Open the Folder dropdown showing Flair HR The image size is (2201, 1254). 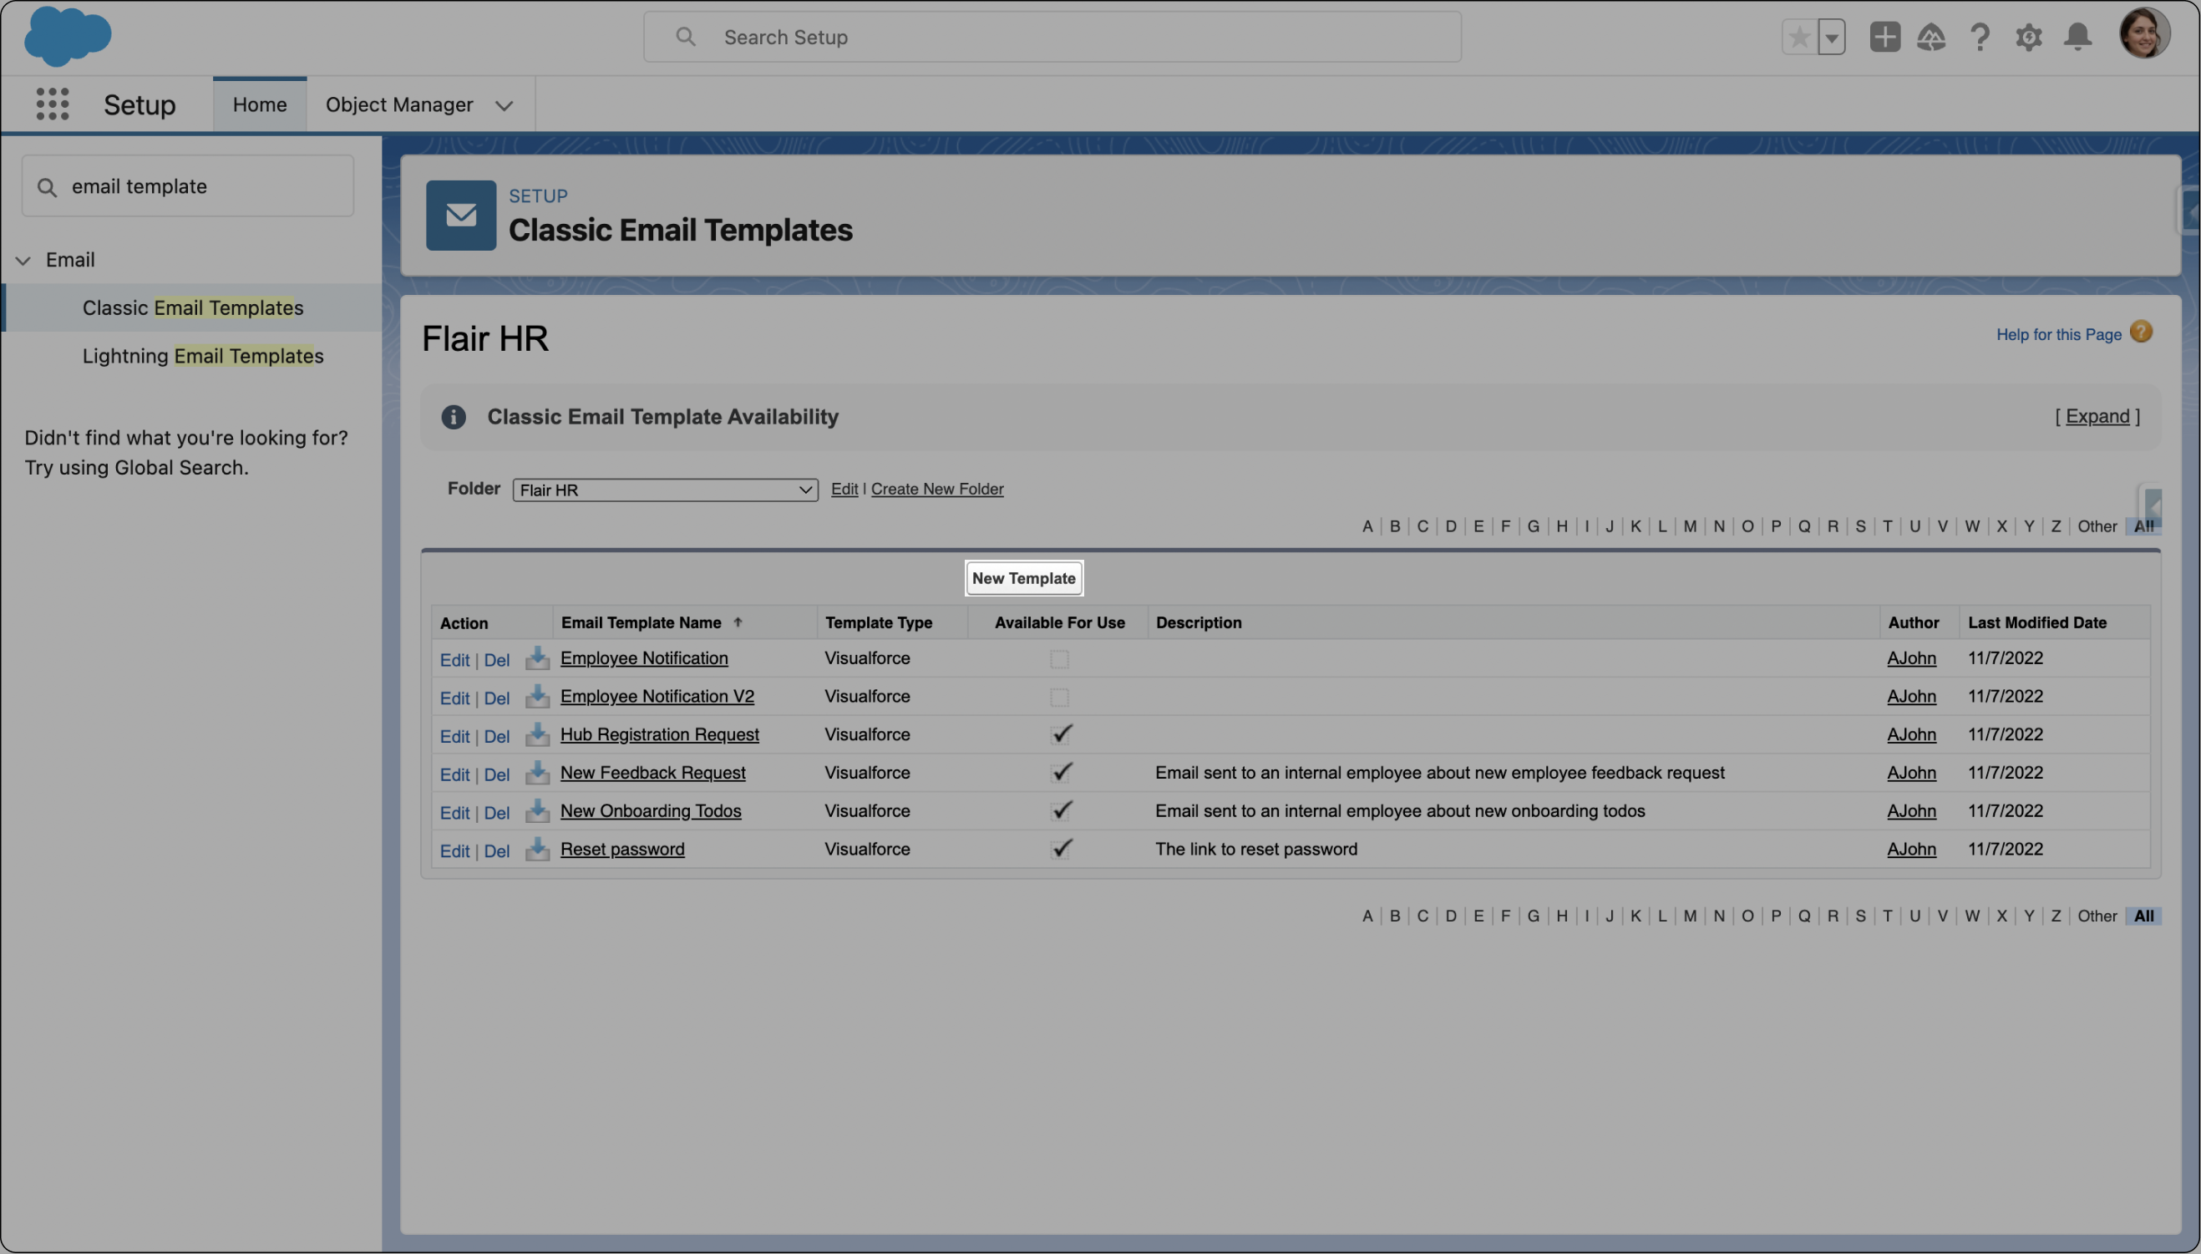(665, 490)
